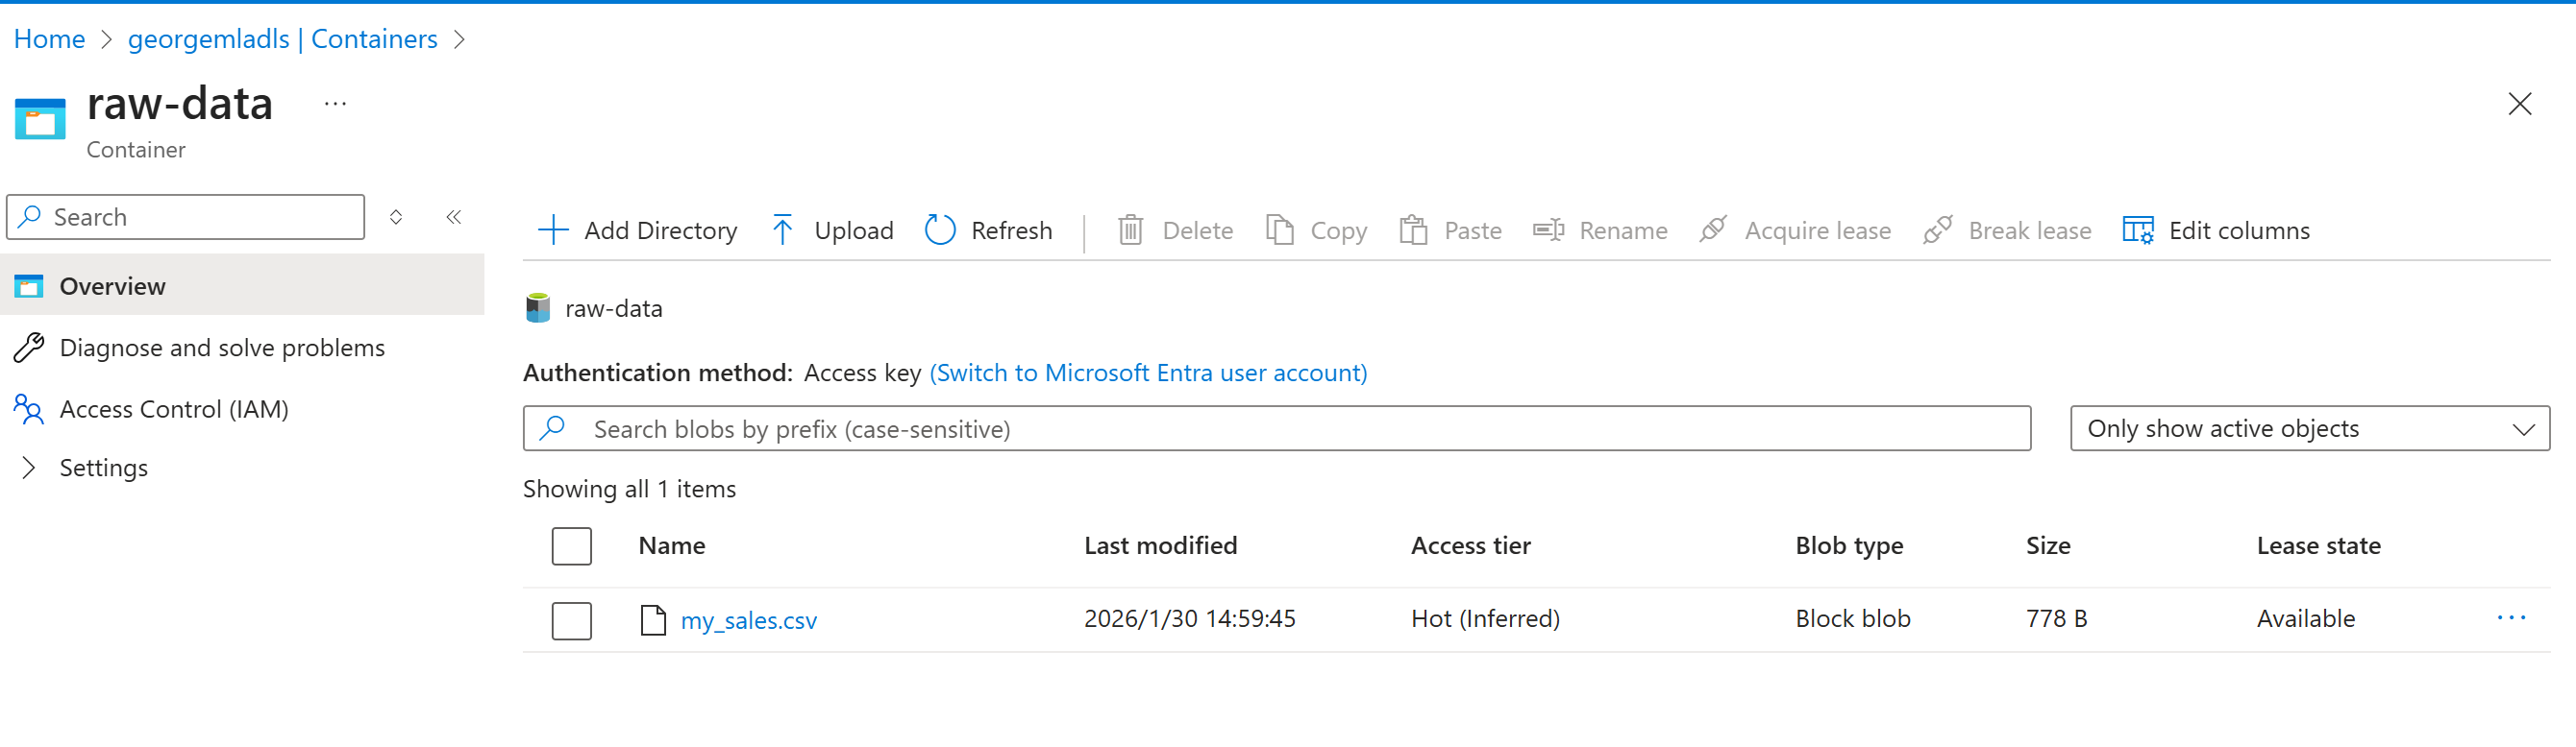
Task: Go to georgemladls | Containers breadcrumb
Action: click(282, 39)
